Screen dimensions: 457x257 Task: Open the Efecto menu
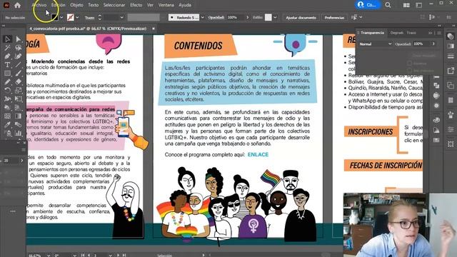pos(136,5)
